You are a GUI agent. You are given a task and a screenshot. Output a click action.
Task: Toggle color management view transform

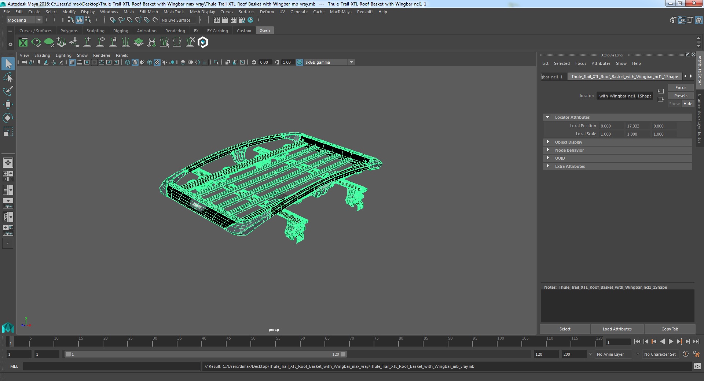[300, 62]
